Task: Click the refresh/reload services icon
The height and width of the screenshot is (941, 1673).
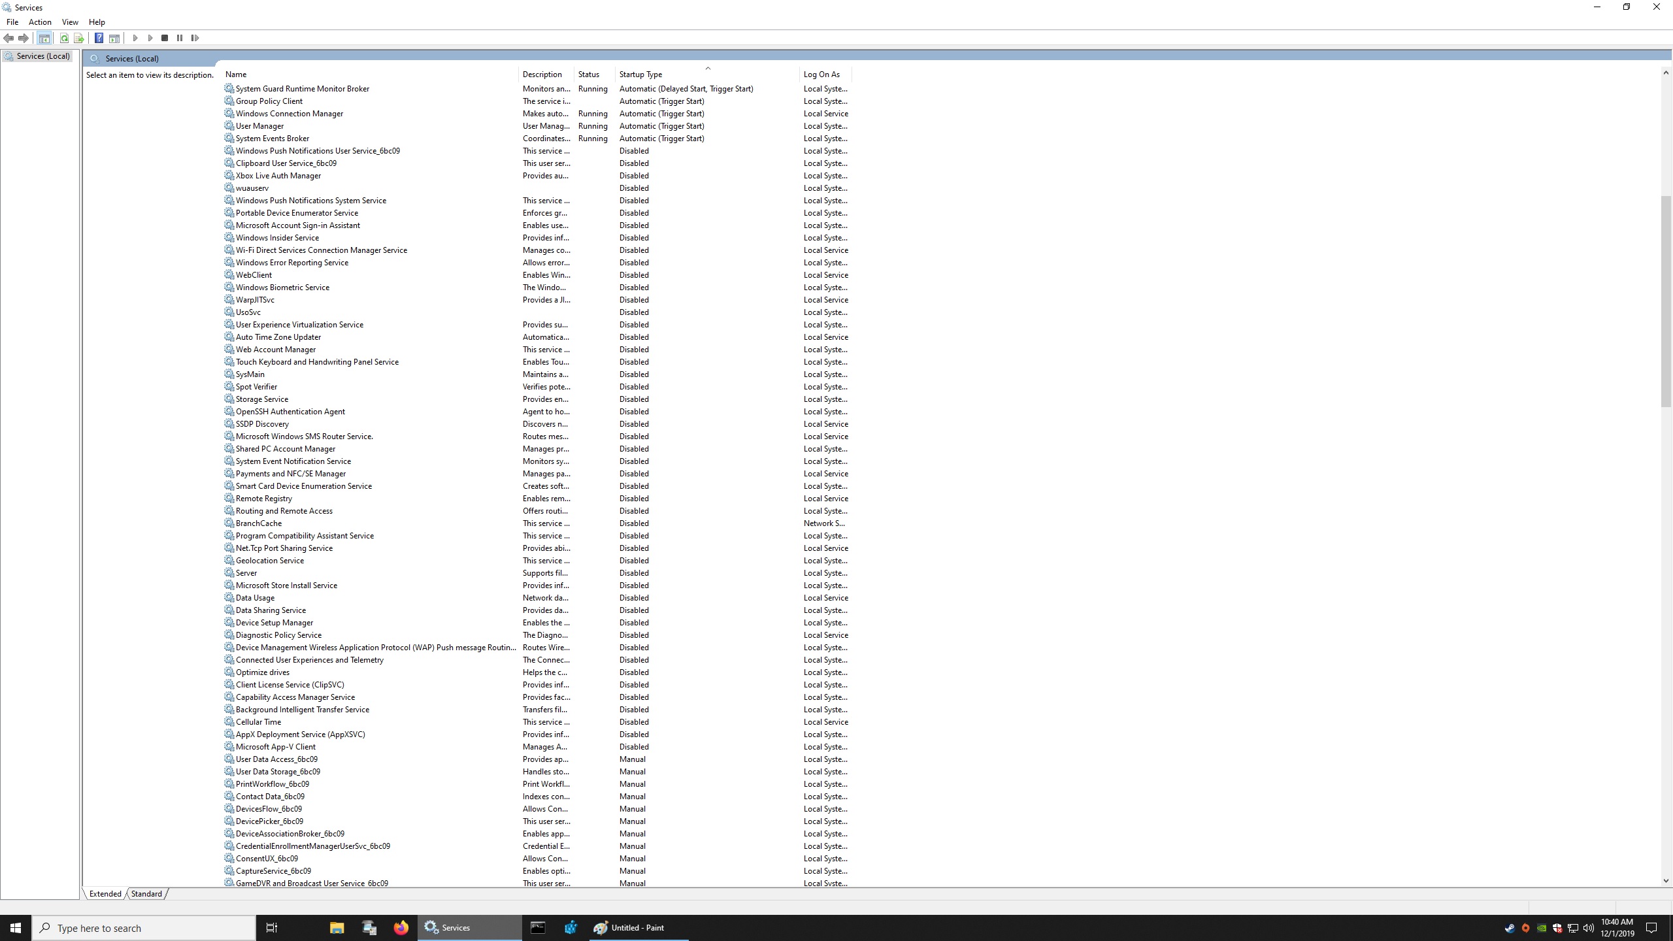Action: click(x=63, y=38)
